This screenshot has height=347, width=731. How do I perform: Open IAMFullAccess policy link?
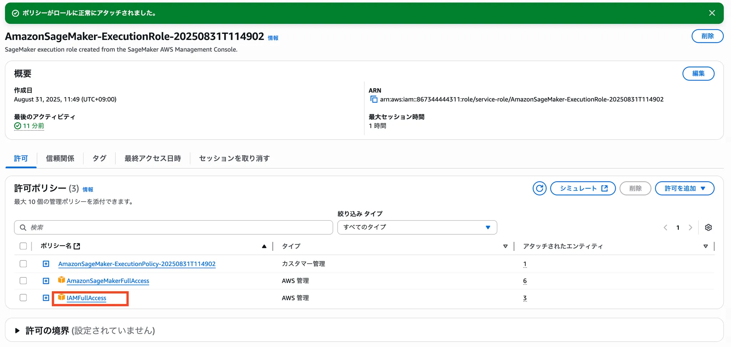[86, 298]
